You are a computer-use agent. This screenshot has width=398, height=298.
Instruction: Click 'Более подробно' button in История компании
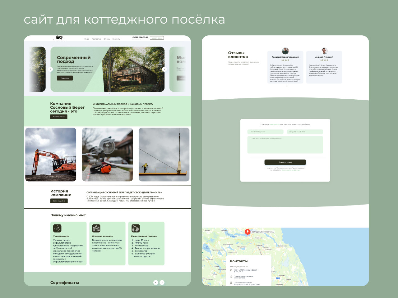[x=59, y=201]
